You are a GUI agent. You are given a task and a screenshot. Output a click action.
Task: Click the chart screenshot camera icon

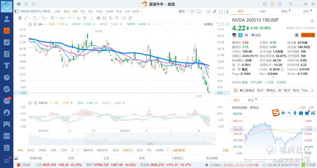tap(208, 11)
